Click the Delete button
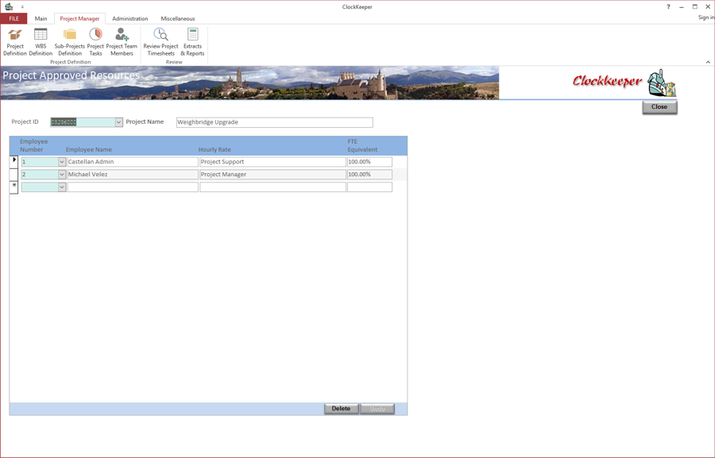 (x=341, y=408)
